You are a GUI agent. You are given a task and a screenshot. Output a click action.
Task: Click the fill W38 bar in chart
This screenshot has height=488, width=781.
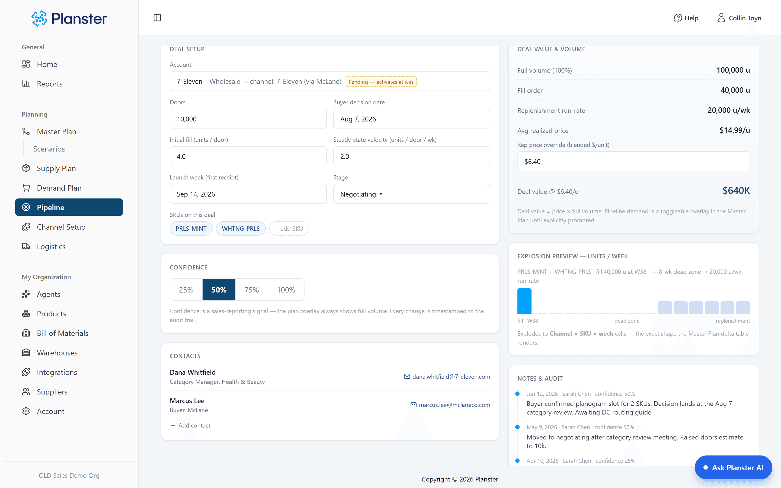pyautogui.click(x=524, y=301)
